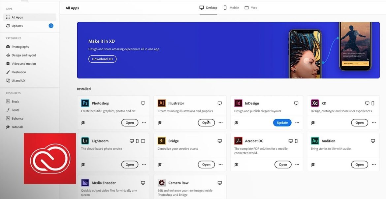Open Acrobat DC with its Open button
Screen dimensions: 386x199
click(283, 165)
